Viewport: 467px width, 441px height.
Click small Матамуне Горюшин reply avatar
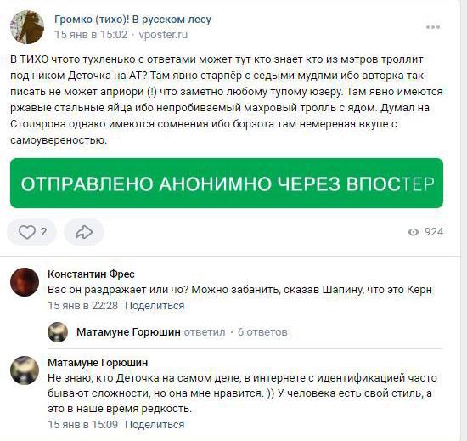(58, 332)
